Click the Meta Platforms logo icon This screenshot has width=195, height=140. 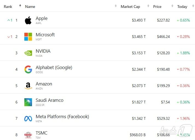point(28,118)
